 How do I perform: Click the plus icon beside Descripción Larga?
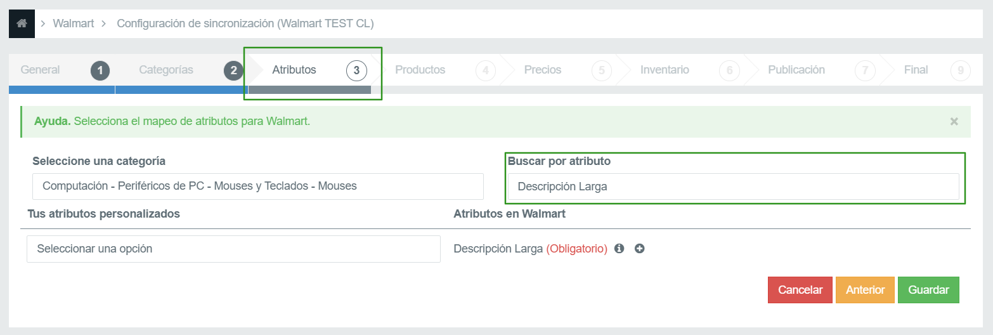tap(640, 249)
